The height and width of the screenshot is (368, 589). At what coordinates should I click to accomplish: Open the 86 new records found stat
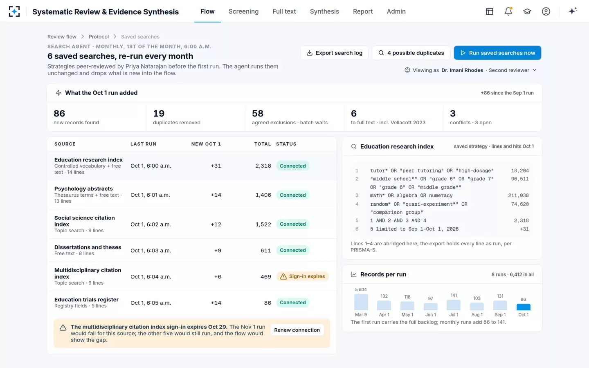(97, 117)
